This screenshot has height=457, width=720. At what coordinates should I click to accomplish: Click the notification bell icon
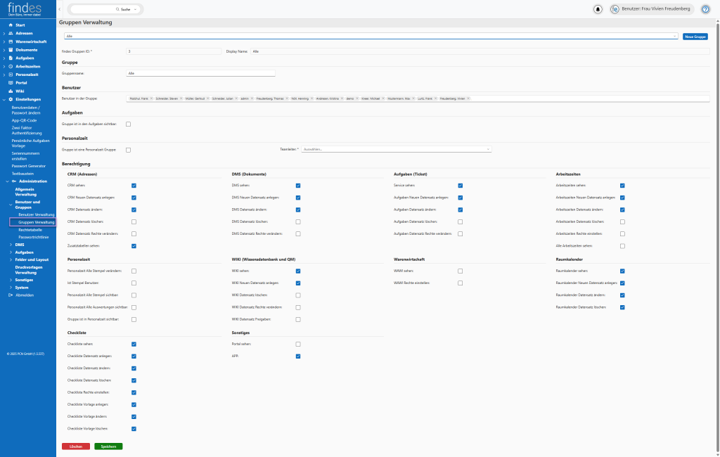pos(598,9)
